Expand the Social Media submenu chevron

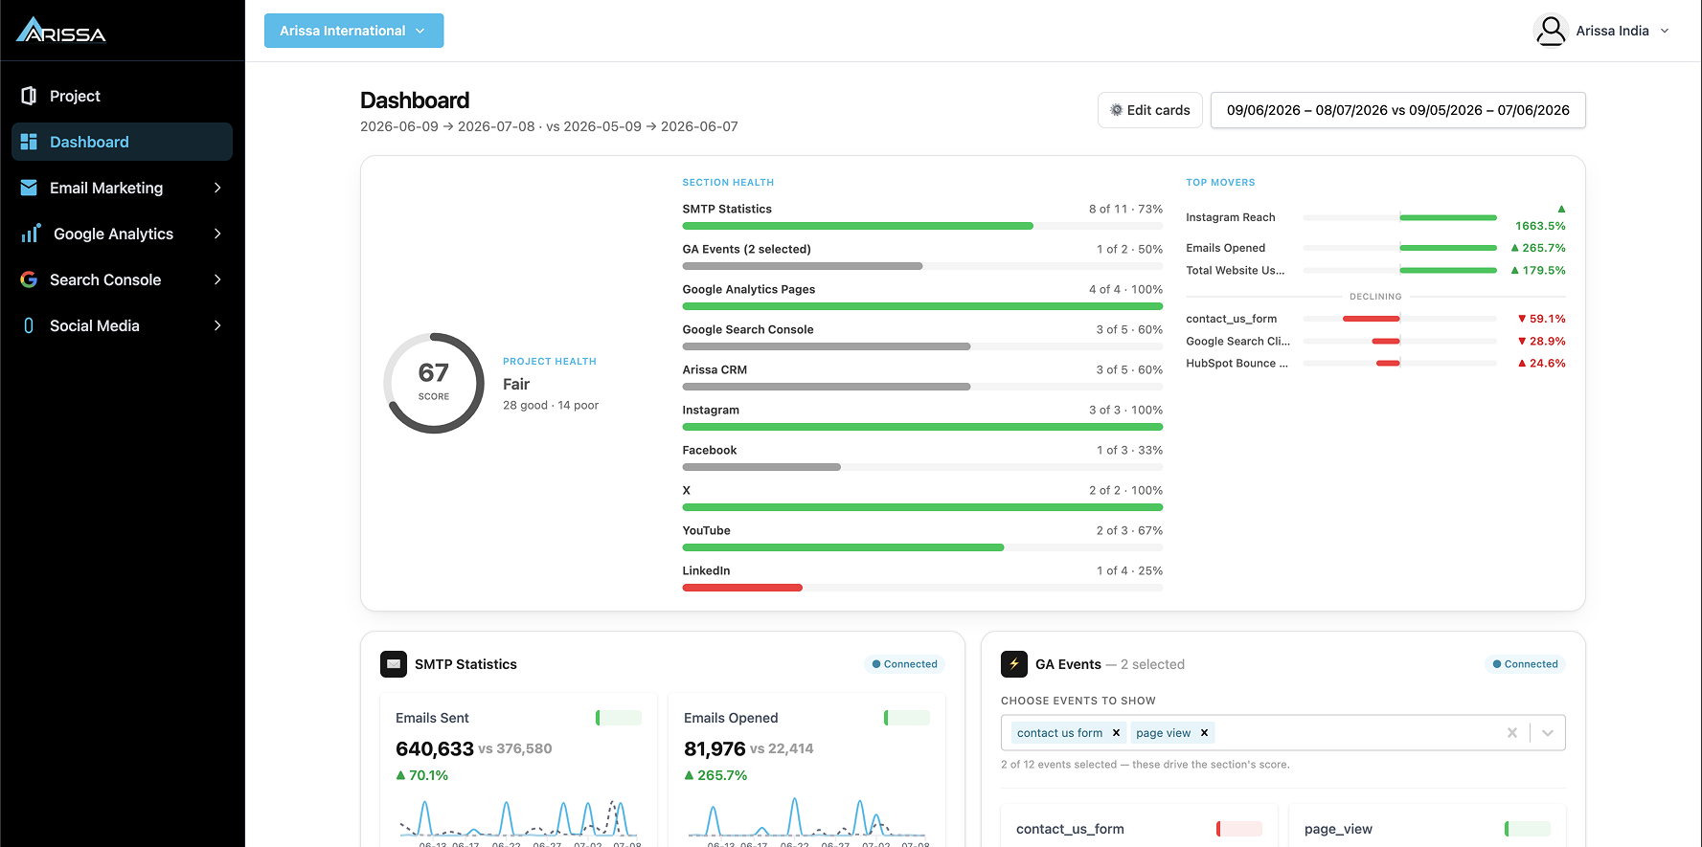click(x=217, y=325)
